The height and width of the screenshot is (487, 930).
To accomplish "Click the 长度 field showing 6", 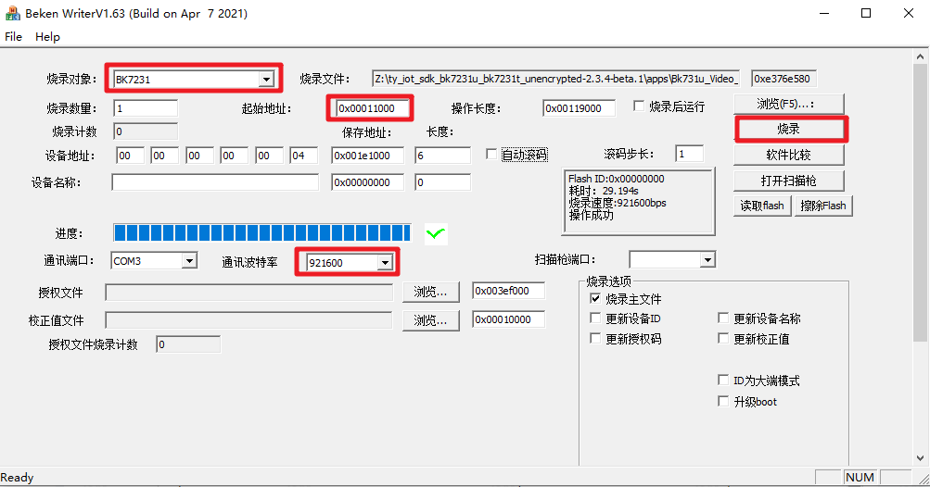I will click(x=442, y=156).
